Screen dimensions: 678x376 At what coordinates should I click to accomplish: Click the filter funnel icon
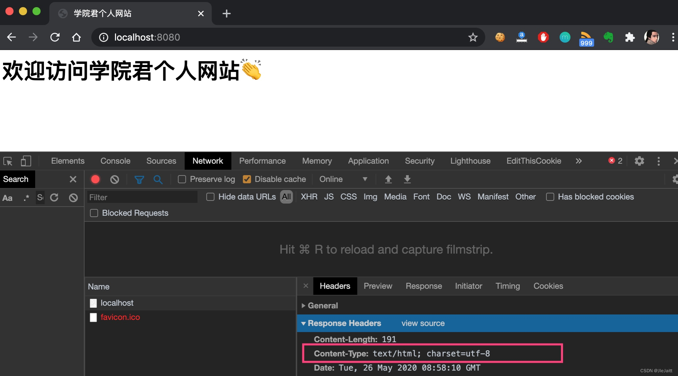139,179
